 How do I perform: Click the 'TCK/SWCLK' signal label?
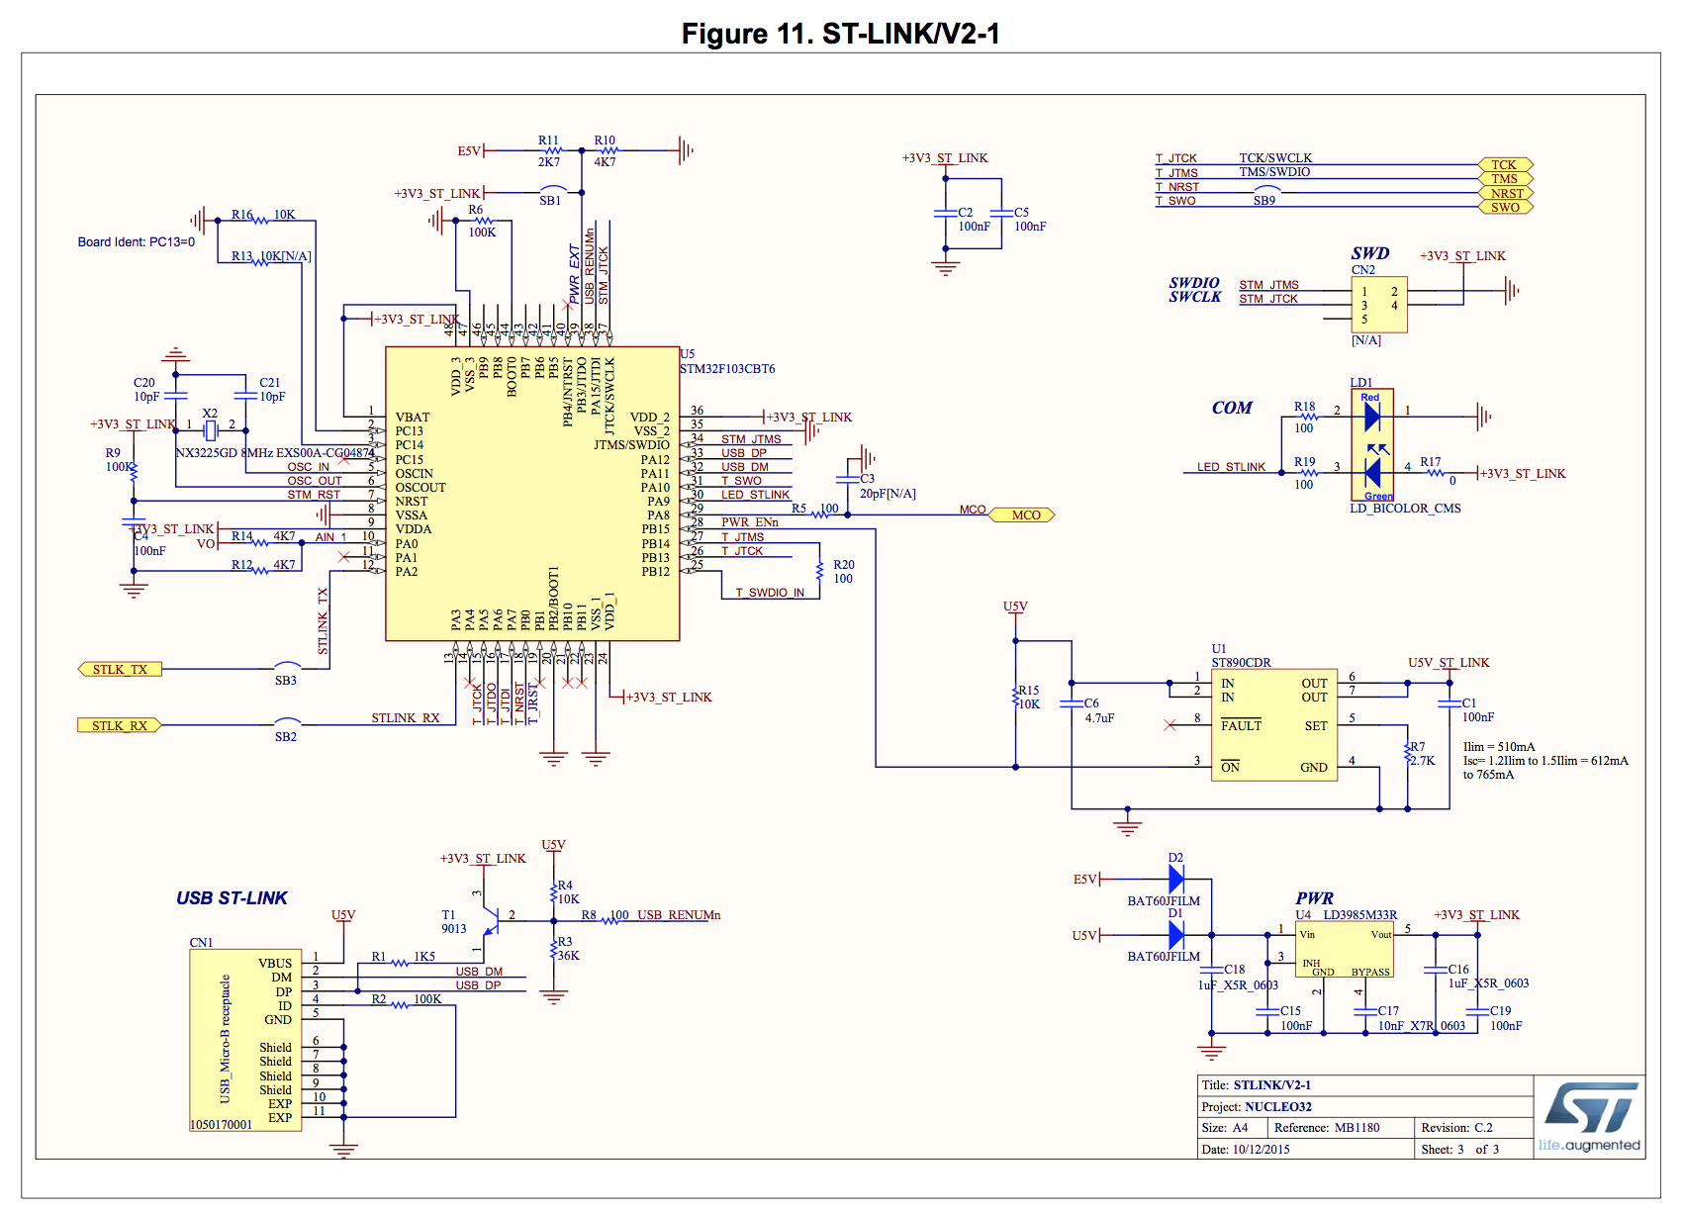[x=1275, y=158]
